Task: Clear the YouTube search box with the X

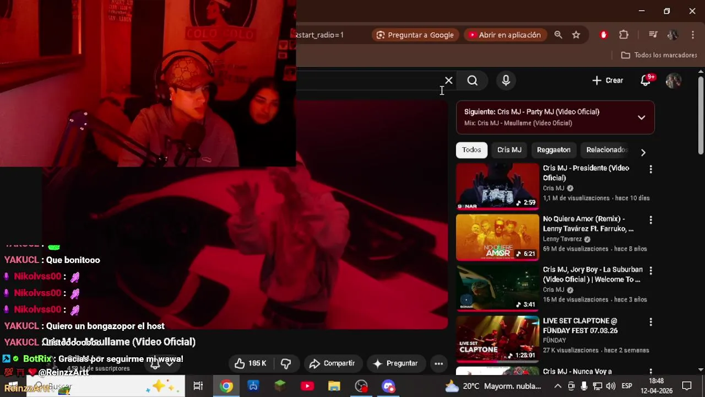Action: (x=449, y=81)
